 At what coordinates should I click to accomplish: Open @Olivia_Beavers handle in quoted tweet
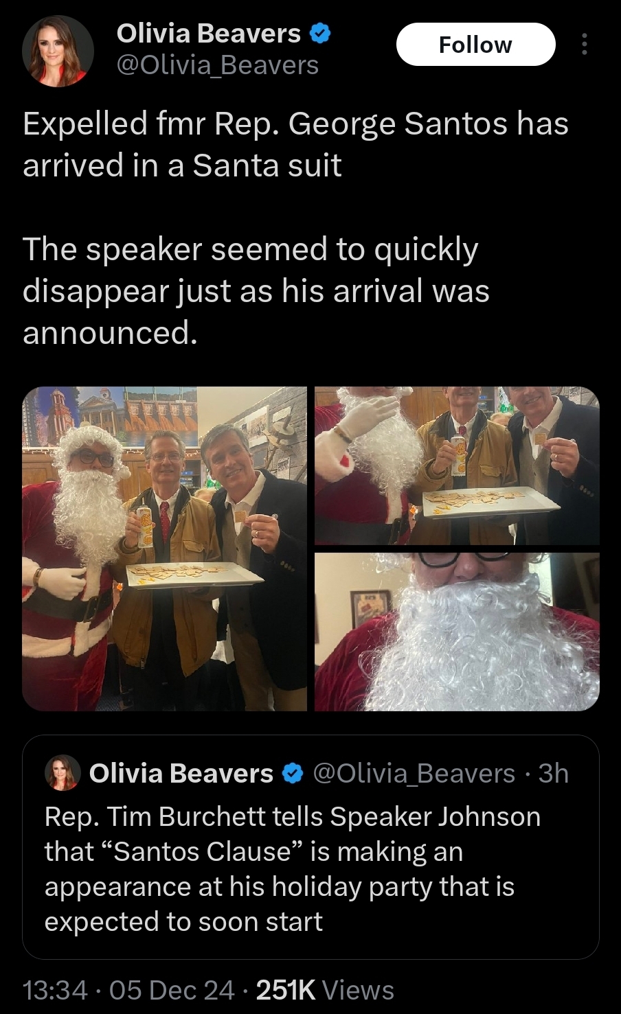414,774
